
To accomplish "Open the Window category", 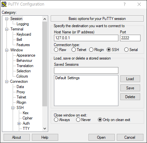I will coord(17,50).
